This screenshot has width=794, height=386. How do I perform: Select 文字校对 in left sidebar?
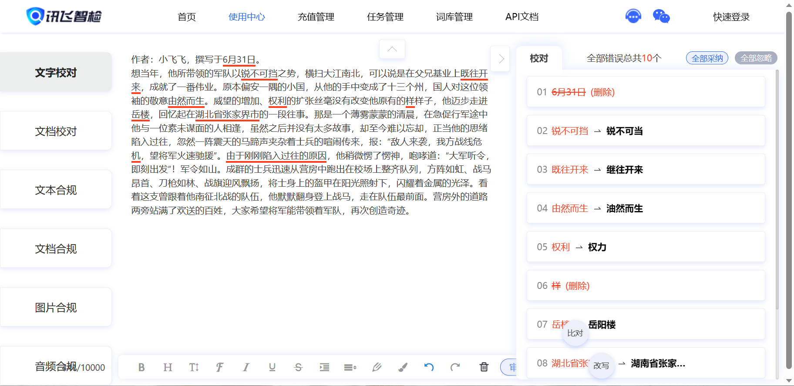[x=56, y=72]
